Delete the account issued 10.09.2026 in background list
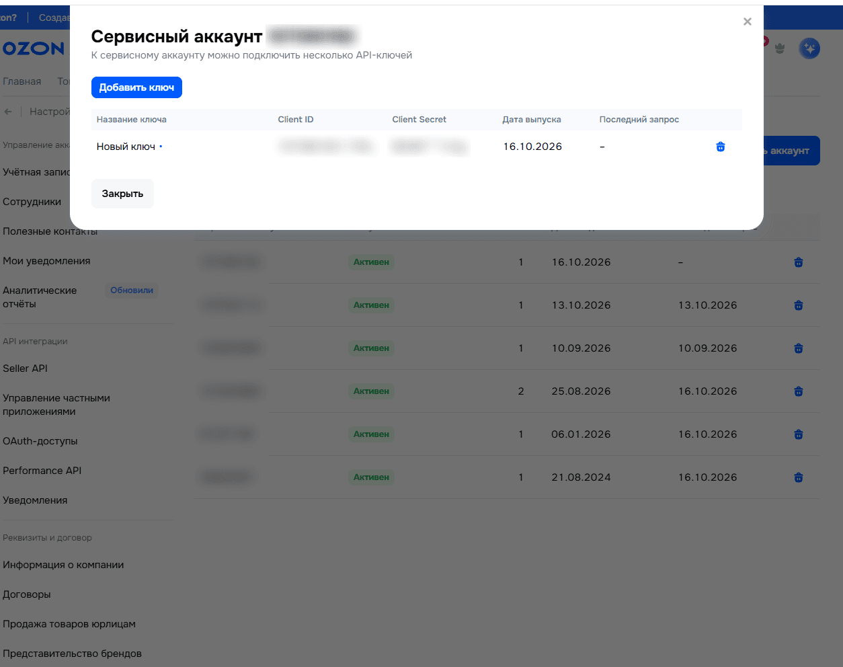843x667 pixels. [x=799, y=348]
